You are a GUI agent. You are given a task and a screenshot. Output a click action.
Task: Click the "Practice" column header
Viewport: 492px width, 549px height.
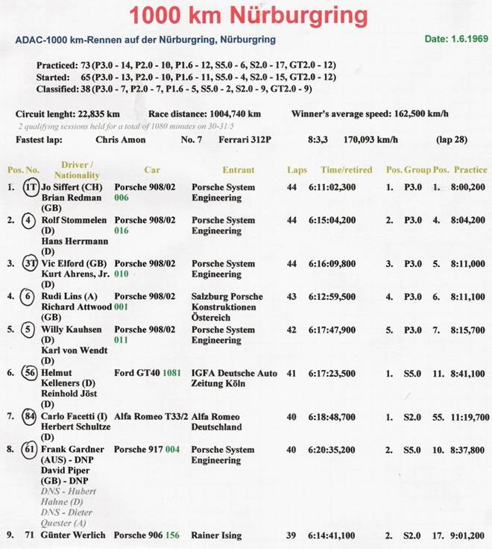click(470, 170)
